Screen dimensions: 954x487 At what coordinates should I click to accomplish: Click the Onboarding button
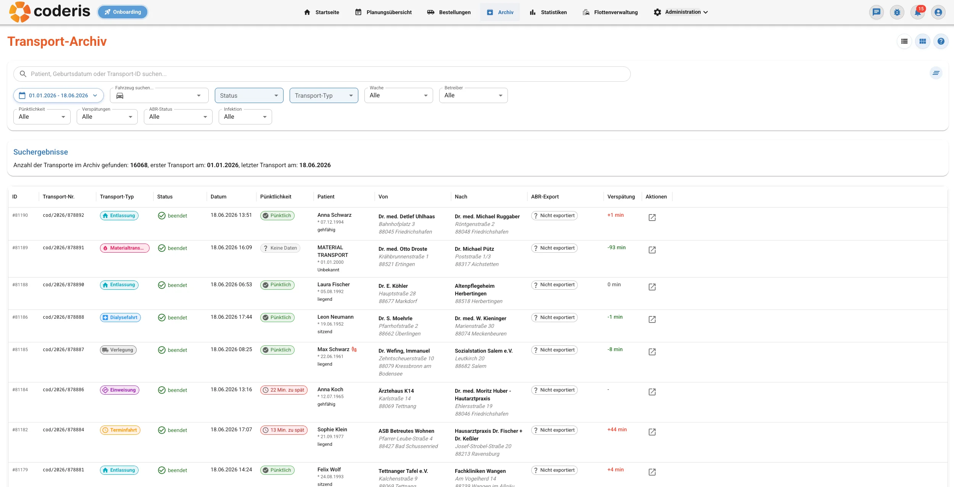(x=122, y=12)
